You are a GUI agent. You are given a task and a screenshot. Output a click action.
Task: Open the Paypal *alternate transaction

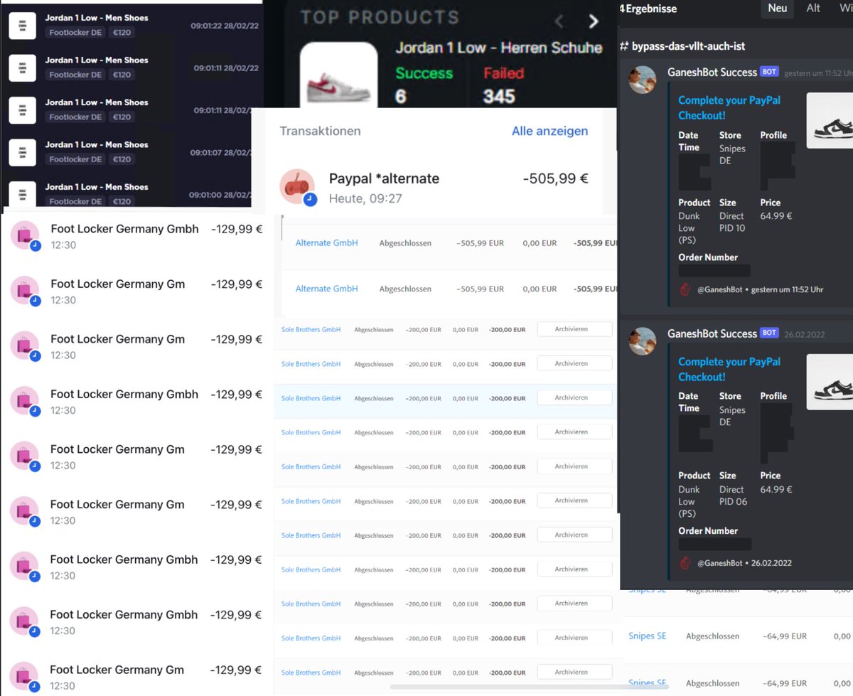tap(434, 188)
